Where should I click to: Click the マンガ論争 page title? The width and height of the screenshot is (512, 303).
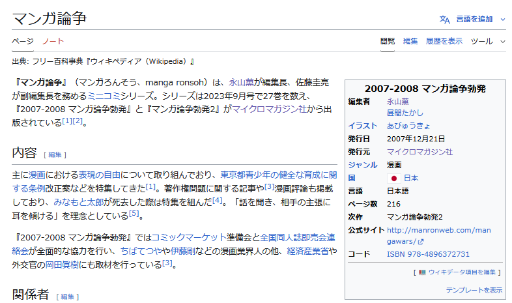pos(50,18)
